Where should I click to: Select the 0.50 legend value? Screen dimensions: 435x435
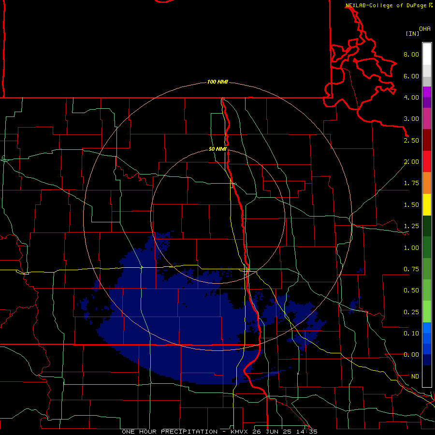pos(411,290)
